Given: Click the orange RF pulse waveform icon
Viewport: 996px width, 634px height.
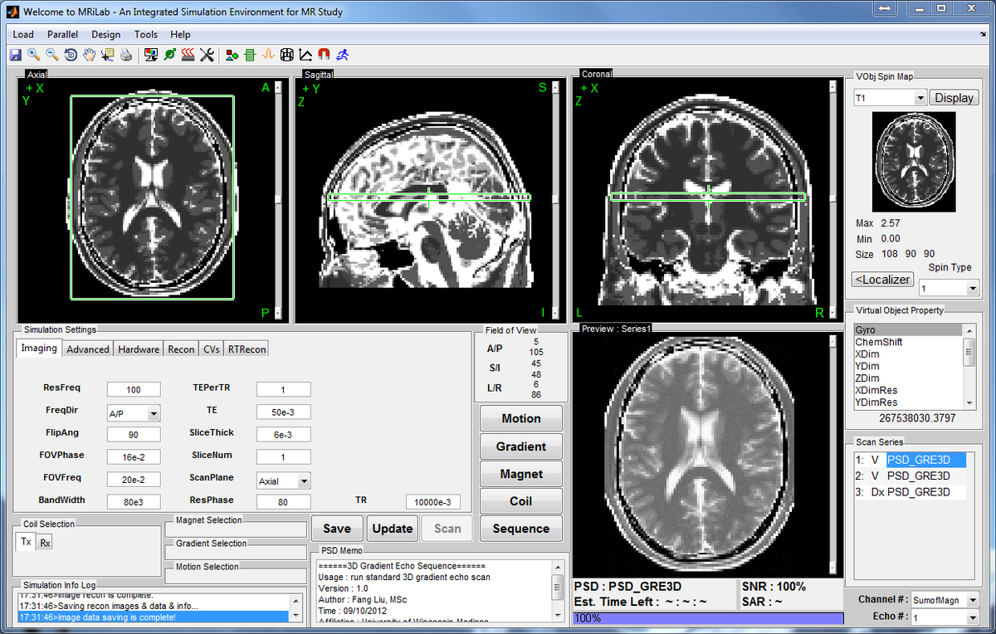Looking at the screenshot, I should (268, 55).
